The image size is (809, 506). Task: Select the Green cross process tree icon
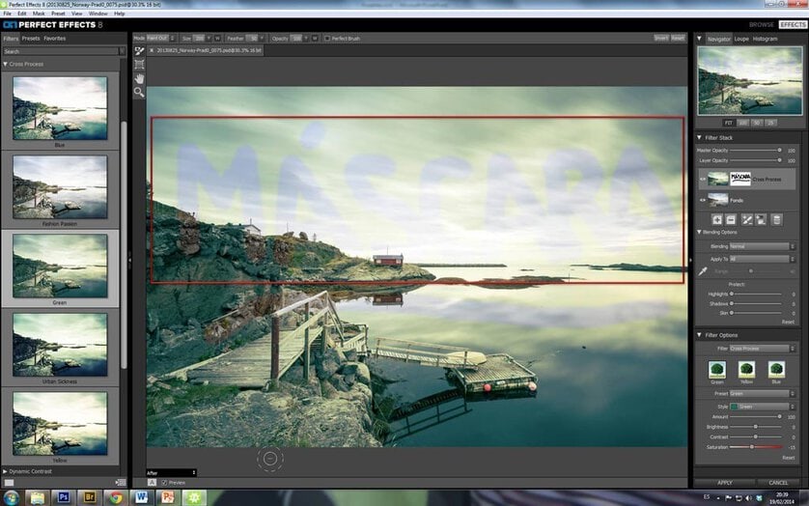717,370
